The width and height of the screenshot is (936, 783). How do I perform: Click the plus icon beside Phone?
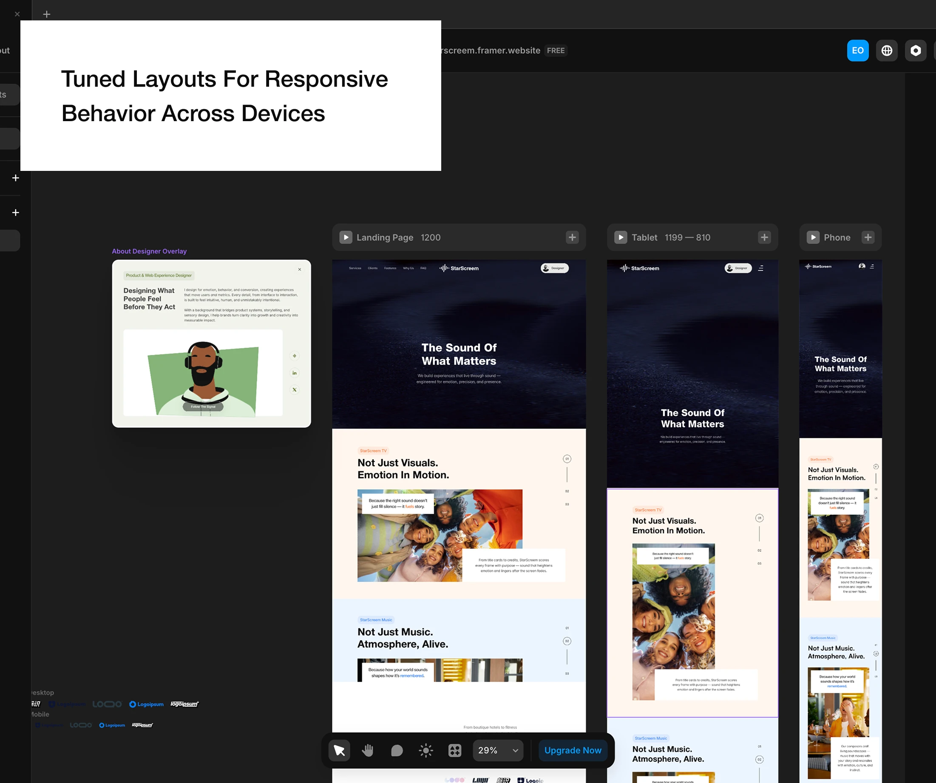[868, 238]
